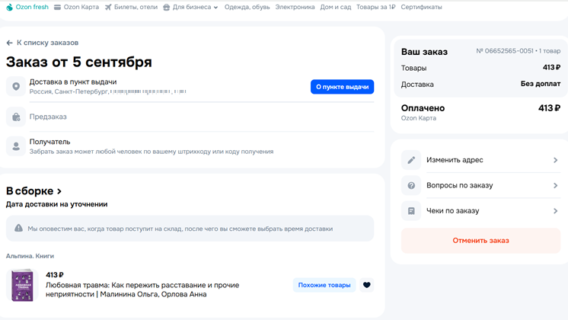
Task: Click Отменить заказ button
Action: click(x=480, y=241)
